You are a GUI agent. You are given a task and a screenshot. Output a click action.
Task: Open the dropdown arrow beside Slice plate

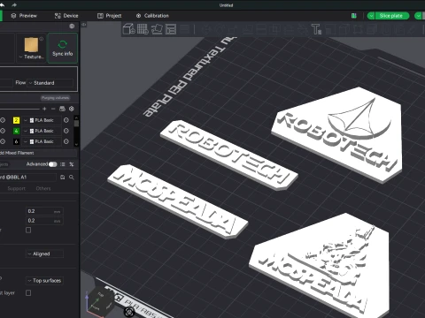371,16
